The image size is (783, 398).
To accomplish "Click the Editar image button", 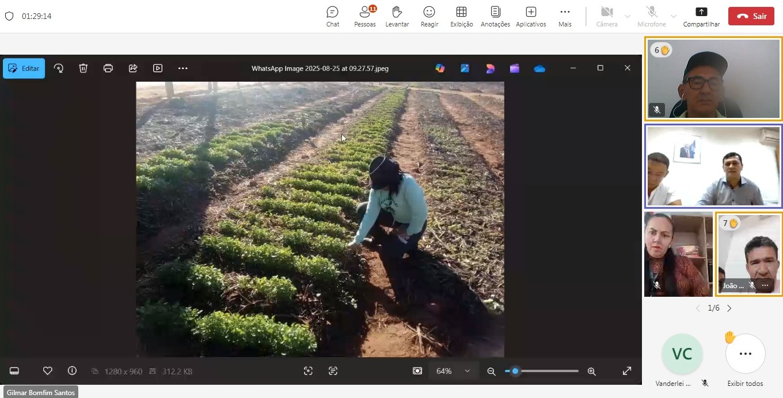I will coord(24,68).
